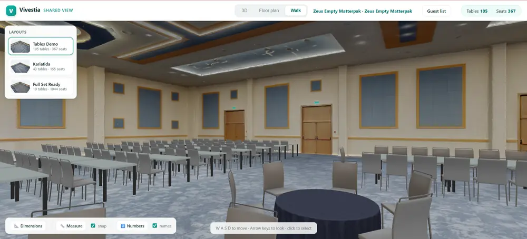Click the Vivestia logo icon
Viewport: 527px width, 239px height.
11,11
